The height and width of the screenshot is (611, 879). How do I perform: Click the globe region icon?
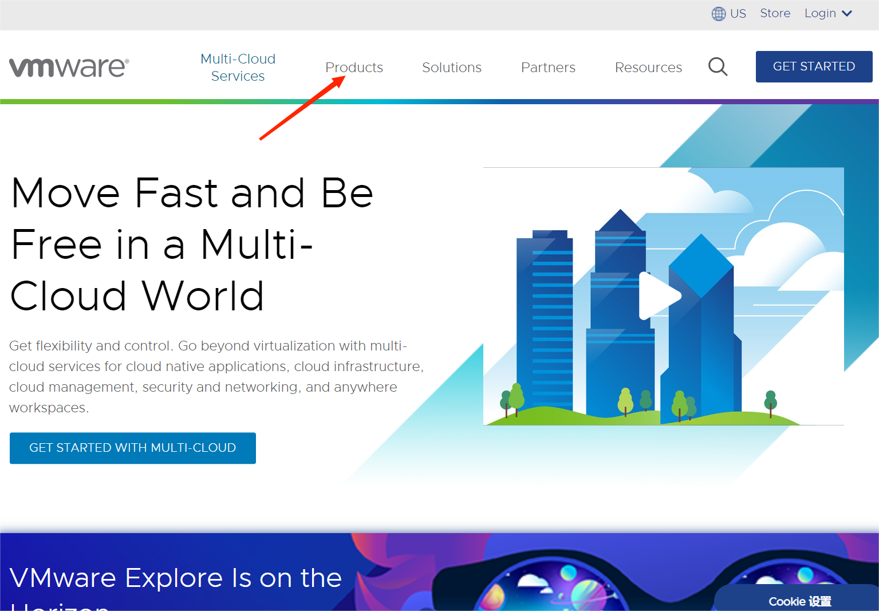click(719, 14)
